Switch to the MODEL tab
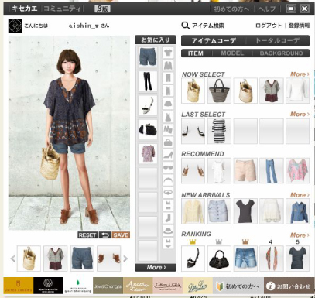The image size is (315, 298). click(232, 53)
